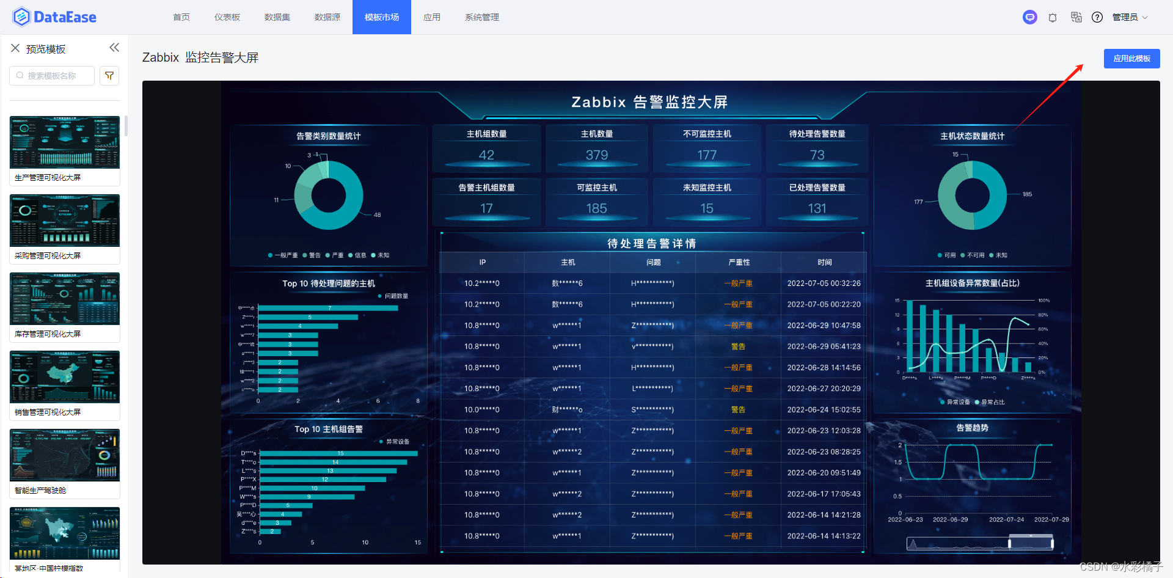Viewport: 1173px width, 578px height.
Task: Click the IP column header
Action: coord(483,262)
